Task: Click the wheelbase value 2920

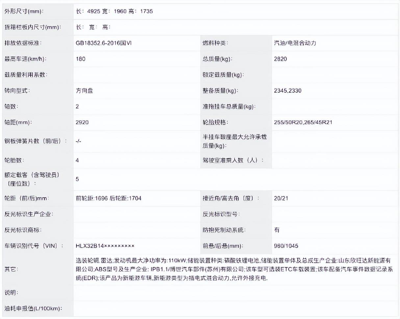Action: pos(81,122)
